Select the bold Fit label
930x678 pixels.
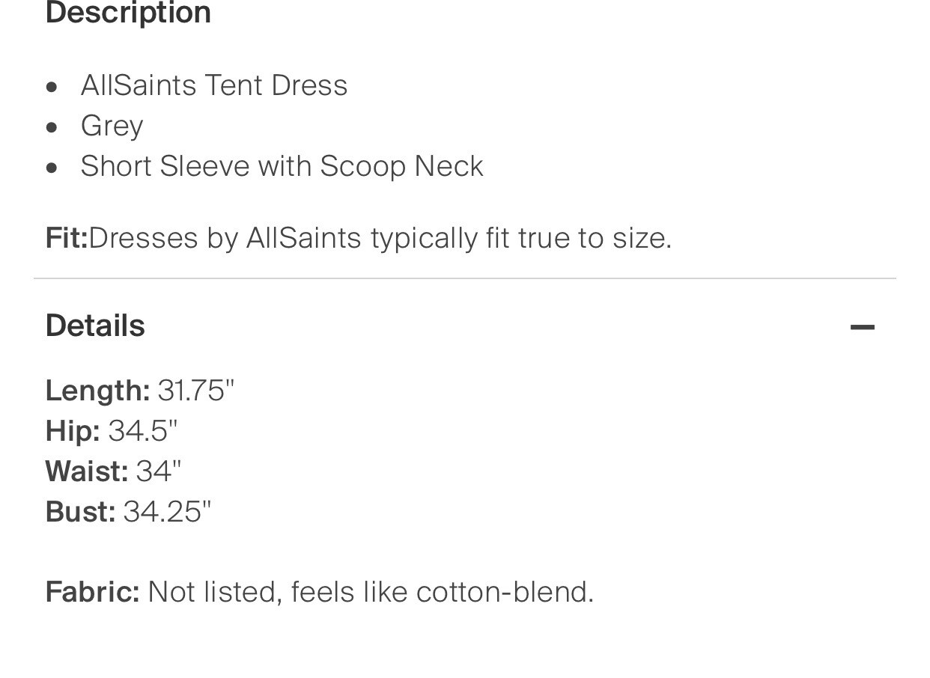coord(66,237)
